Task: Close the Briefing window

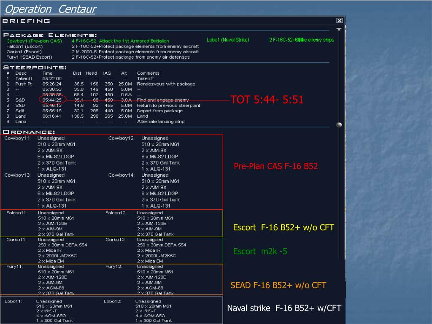Action: click(x=340, y=20)
